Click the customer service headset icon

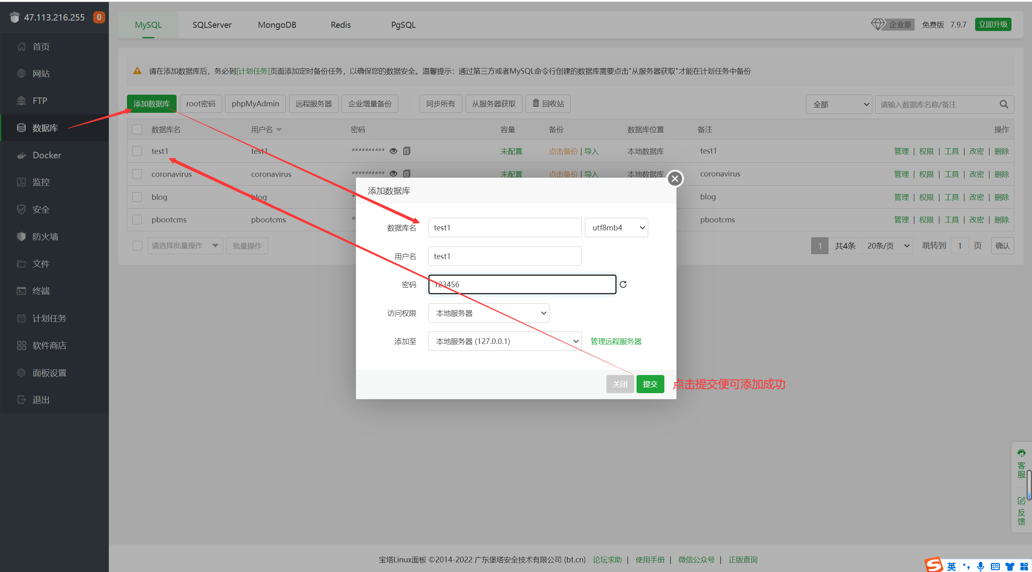click(1021, 453)
